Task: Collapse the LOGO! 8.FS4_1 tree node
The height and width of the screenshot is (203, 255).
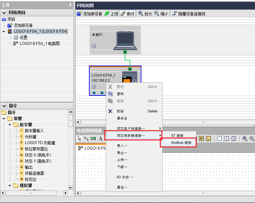Action: pos(4,32)
